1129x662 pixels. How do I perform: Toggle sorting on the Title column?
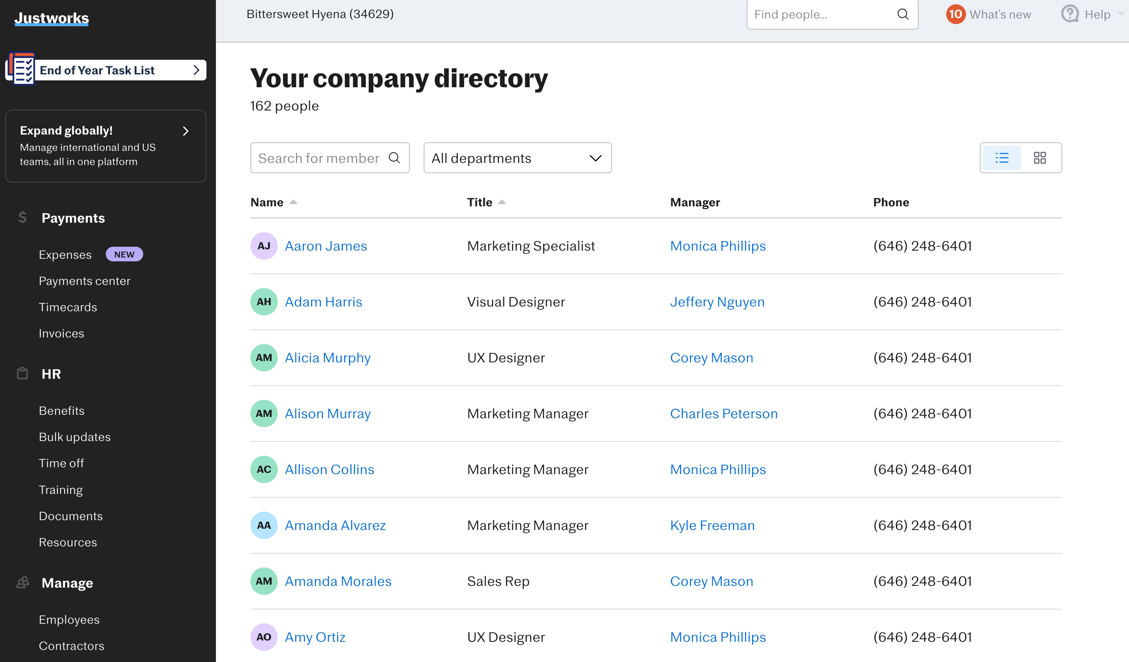(x=502, y=202)
